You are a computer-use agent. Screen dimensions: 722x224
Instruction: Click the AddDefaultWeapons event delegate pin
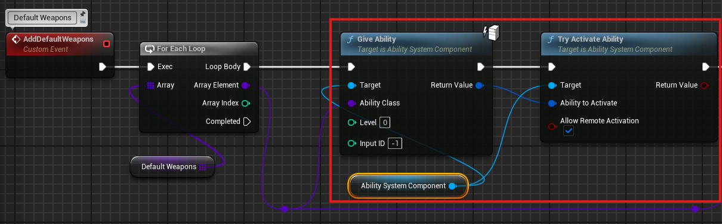[106, 43]
